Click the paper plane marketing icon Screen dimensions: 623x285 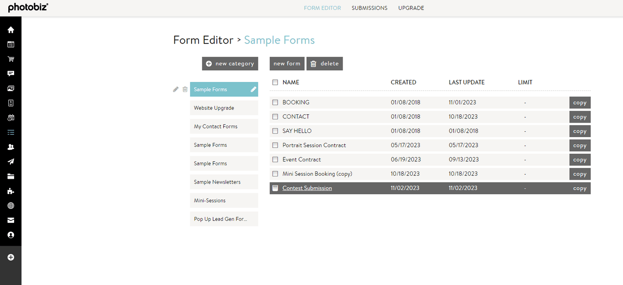tap(11, 161)
